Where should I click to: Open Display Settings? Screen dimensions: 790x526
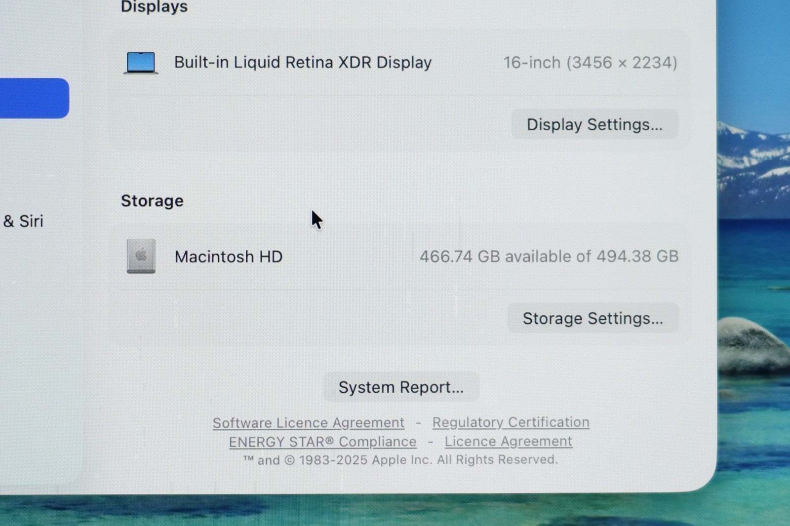[594, 124]
